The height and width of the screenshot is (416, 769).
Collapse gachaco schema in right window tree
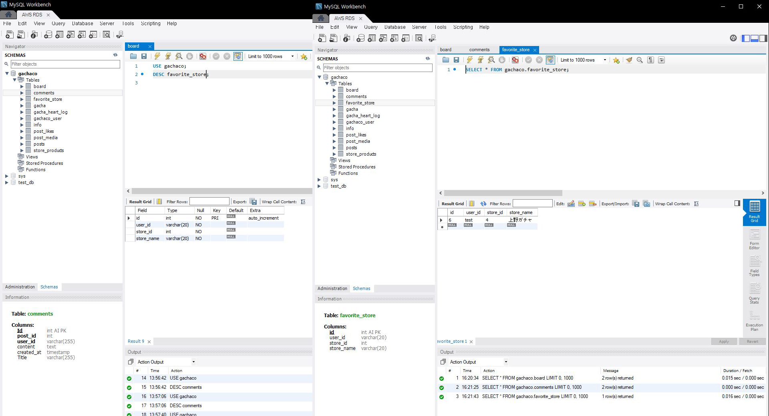[319, 77]
